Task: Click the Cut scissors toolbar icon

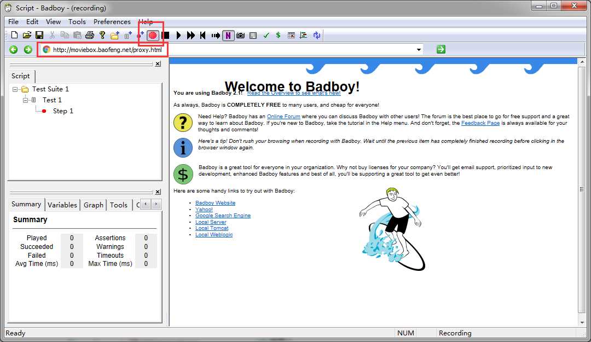Action: tap(52, 35)
